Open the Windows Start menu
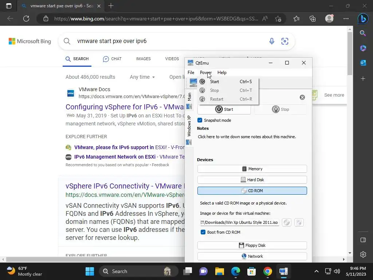The image size is (373, 280). (90, 271)
